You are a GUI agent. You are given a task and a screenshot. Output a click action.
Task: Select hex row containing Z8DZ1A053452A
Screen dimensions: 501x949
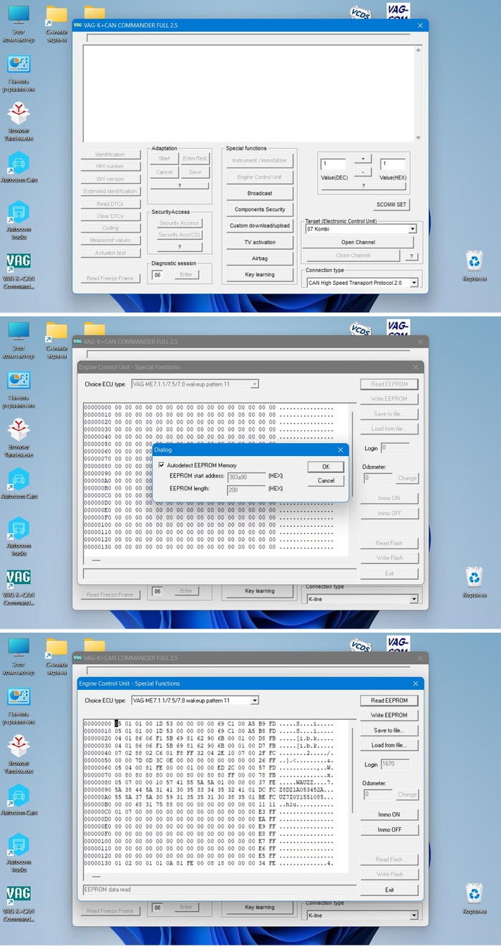209,791
